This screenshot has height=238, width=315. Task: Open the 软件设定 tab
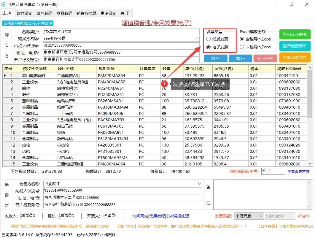point(24,13)
